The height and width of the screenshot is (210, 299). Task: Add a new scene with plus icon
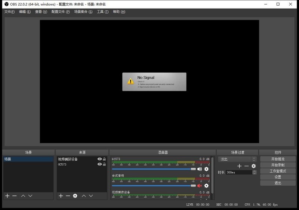pos(7,196)
